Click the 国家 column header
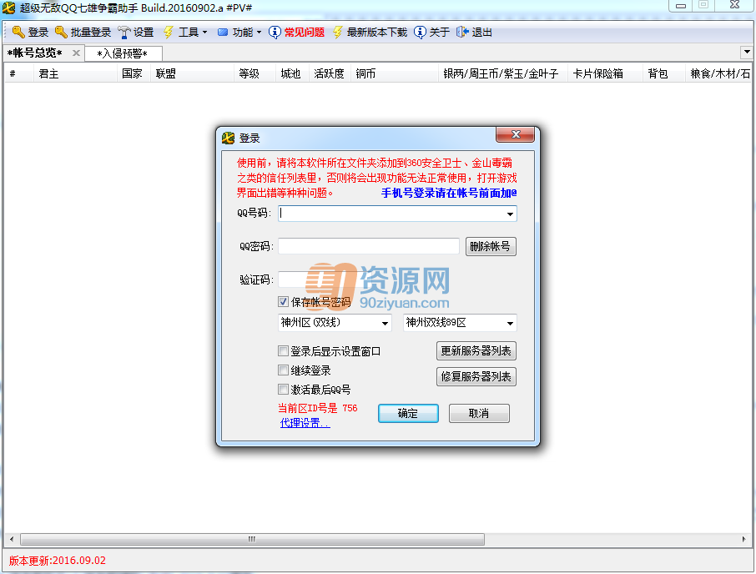Screen dimensions: 756x574 (134, 73)
